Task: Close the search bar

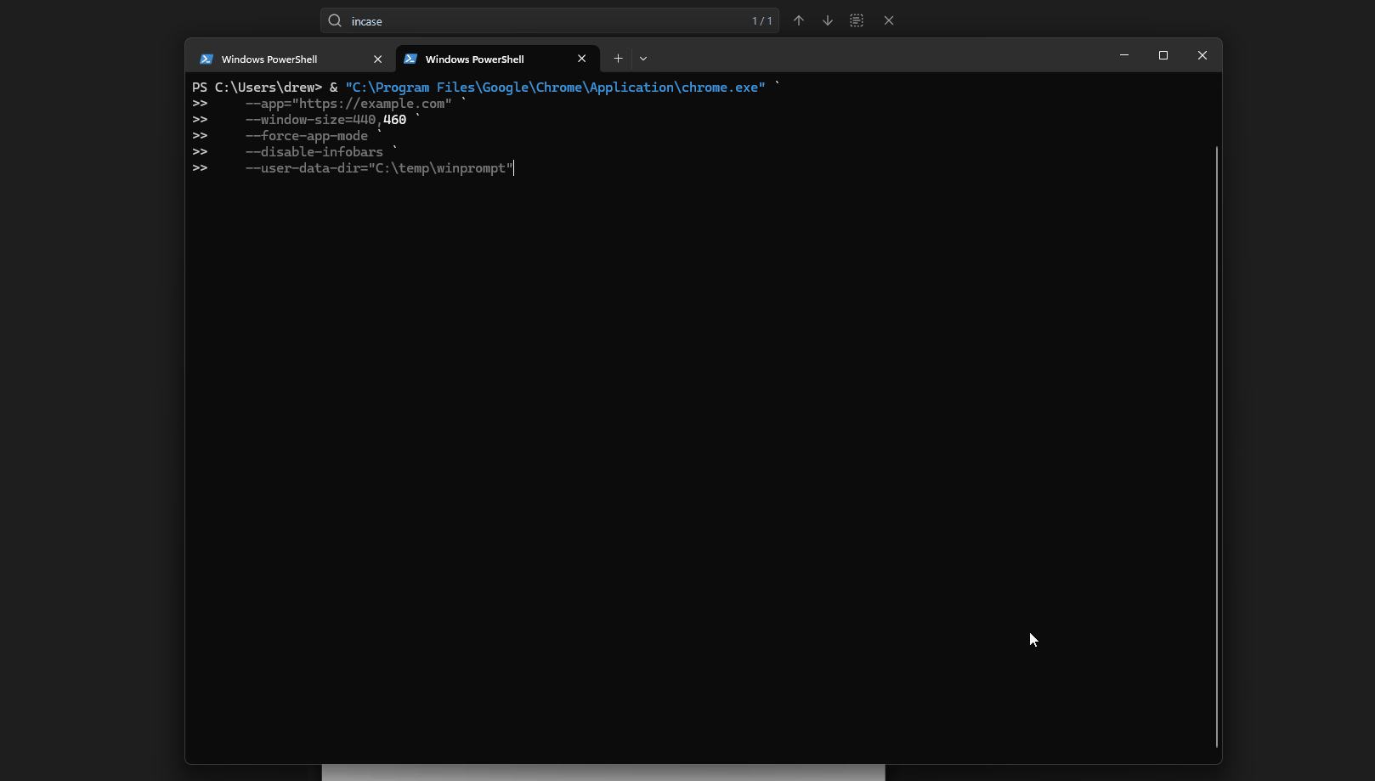Action: coord(889,20)
